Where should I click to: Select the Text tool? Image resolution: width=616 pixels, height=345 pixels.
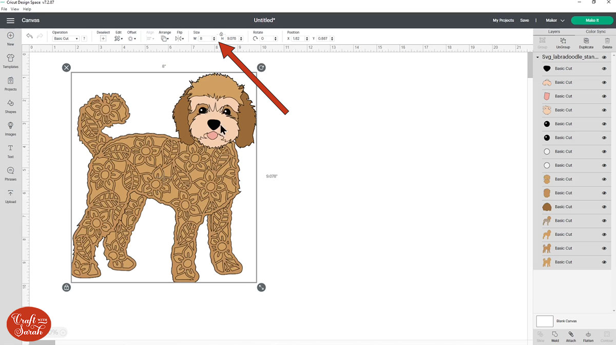[x=10, y=150]
